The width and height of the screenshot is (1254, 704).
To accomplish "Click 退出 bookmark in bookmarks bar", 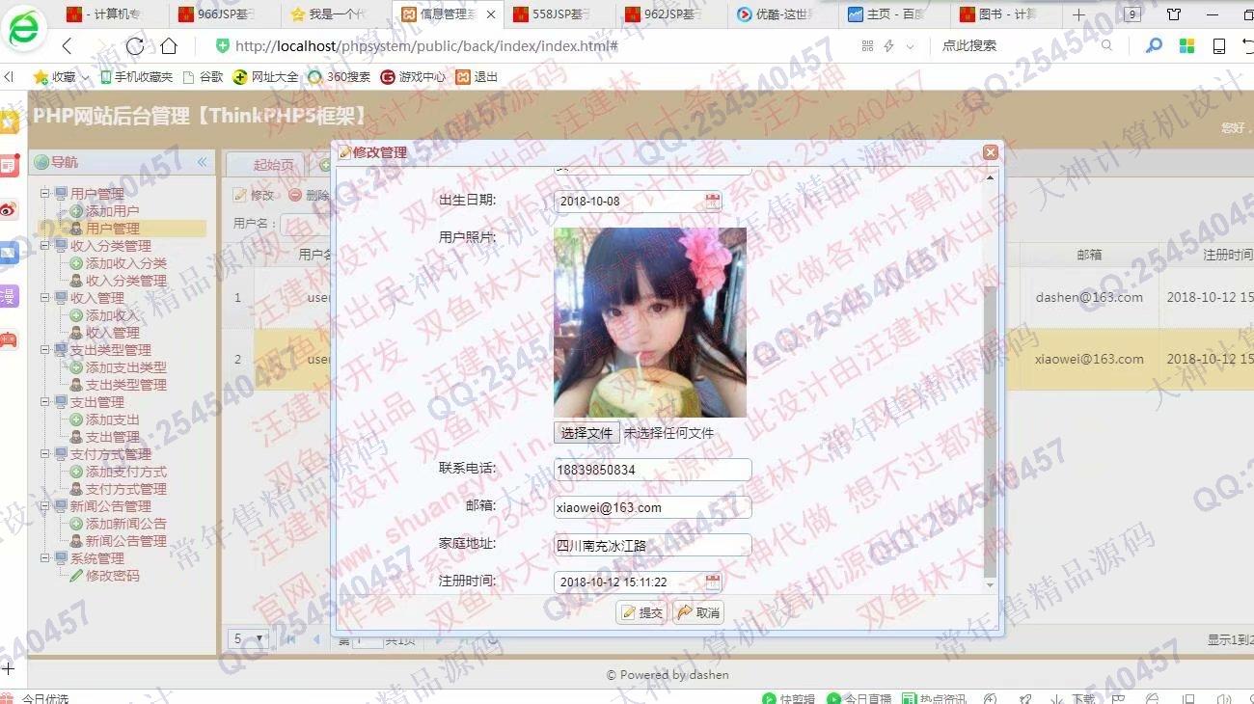I will pyautogui.click(x=477, y=77).
